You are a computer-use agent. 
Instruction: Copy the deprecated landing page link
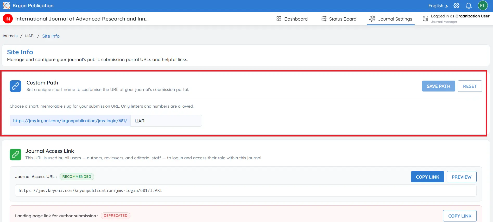point(460,216)
